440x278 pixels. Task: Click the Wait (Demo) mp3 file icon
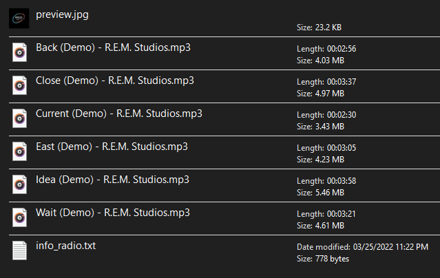[x=19, y=217]
